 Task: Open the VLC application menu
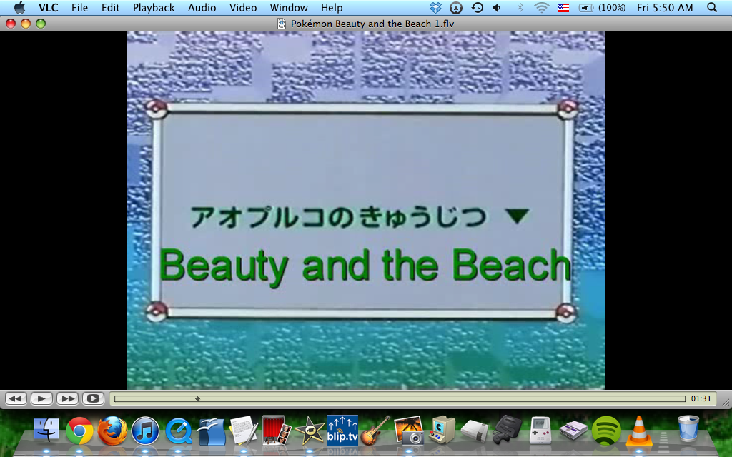pyautogui.click(x=48, y=7)
